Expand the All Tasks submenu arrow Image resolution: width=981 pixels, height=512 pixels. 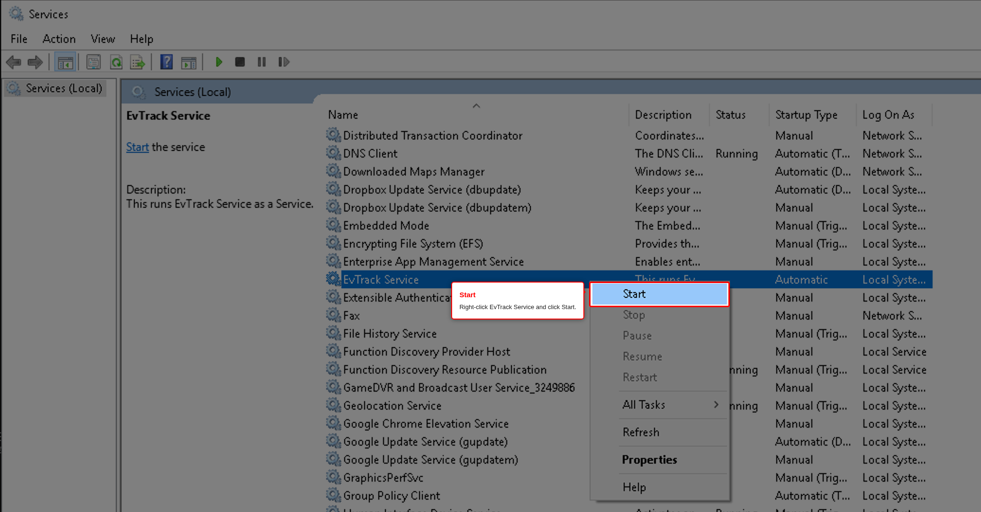click(716, 404)
